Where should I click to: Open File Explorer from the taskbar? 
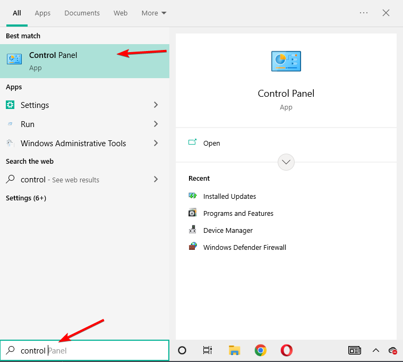pos(234,350)
